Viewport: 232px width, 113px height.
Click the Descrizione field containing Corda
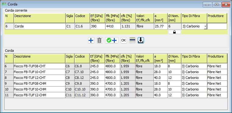(x=40, y=26)
